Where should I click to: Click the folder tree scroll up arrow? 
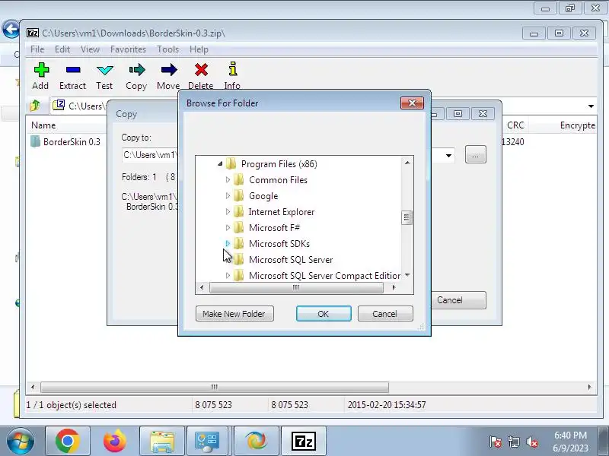(x=407, y=163)
